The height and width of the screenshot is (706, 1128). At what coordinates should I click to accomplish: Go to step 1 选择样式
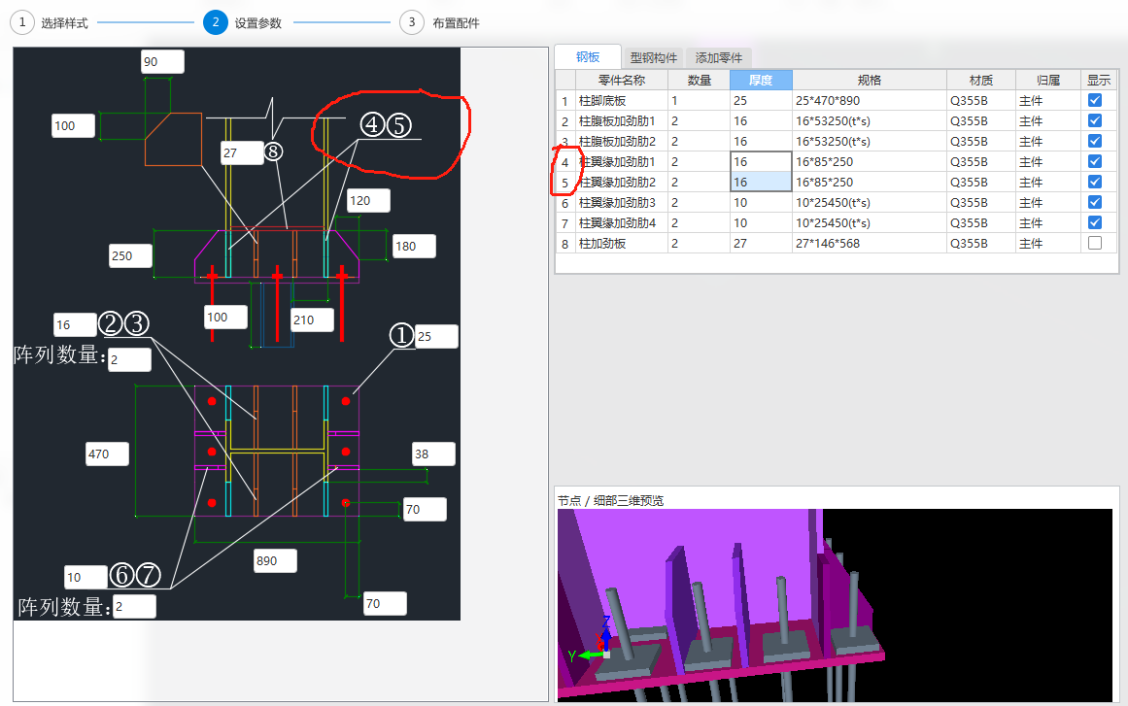[49, 23]
